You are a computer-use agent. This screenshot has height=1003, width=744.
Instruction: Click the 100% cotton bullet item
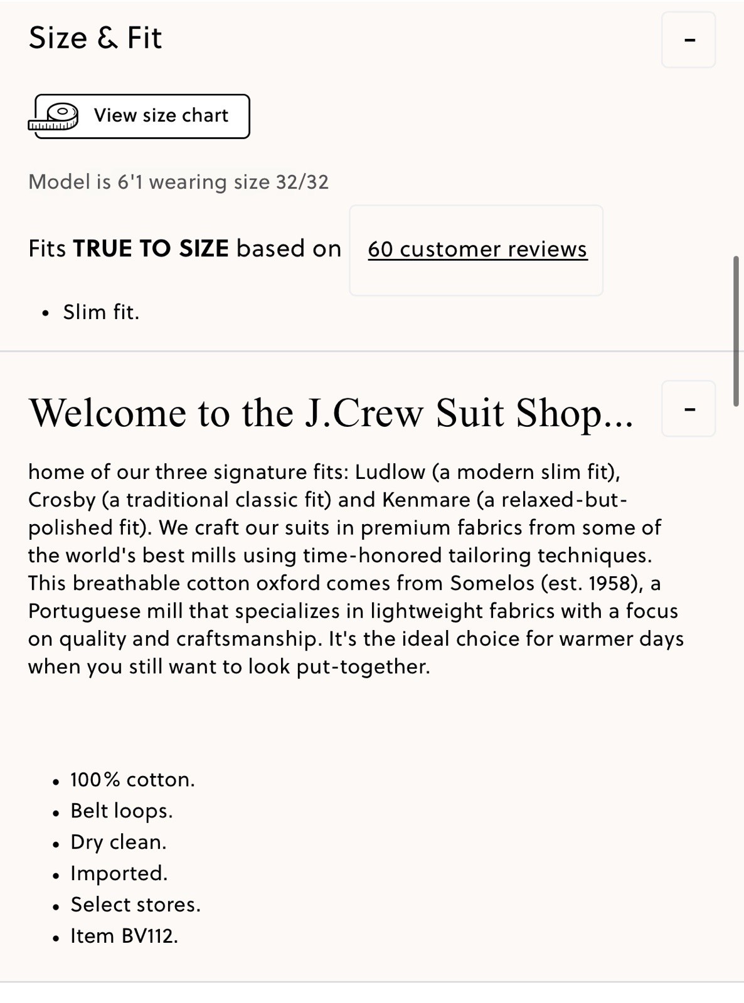[x=132, y=780]
